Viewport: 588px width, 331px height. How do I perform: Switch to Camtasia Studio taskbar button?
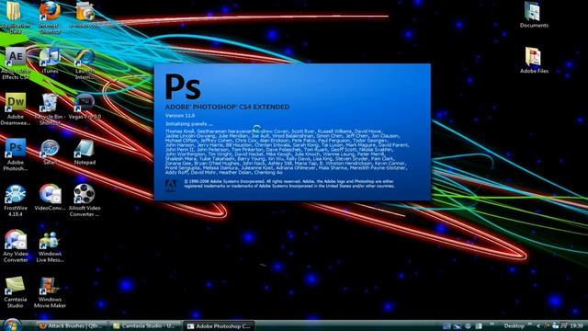(144, 326)
